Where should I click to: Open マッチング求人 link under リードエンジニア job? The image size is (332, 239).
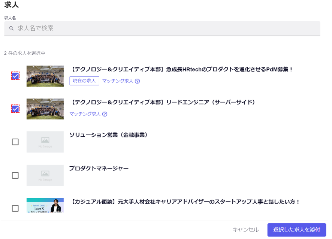tap(85, 114)
